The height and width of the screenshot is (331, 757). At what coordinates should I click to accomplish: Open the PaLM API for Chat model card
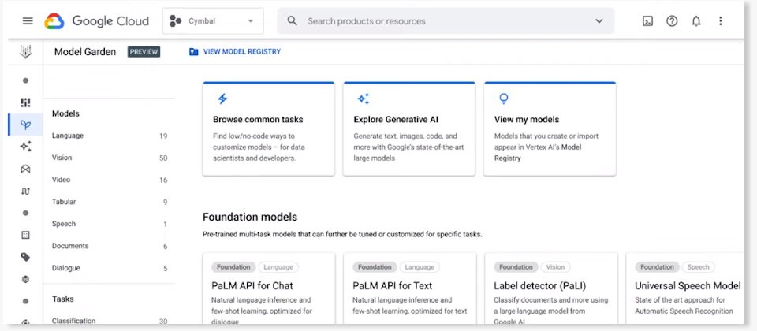[268, 288]
